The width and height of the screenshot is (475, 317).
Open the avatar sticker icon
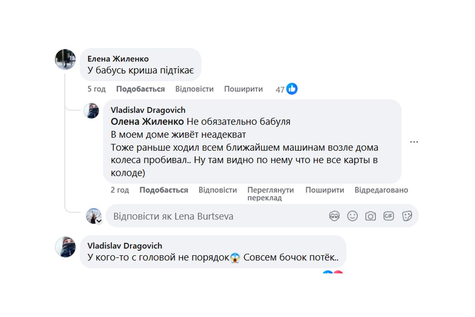pyautogui.click(x=334, y=216)
